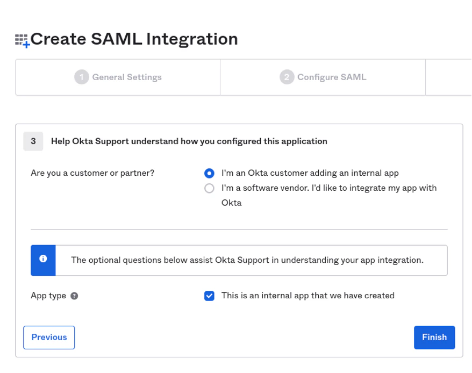Click the internal app checkbox label text
Screen dimensions: 472x373
click(308, 296)
